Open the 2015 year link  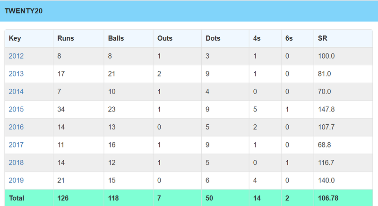(16, 110)
